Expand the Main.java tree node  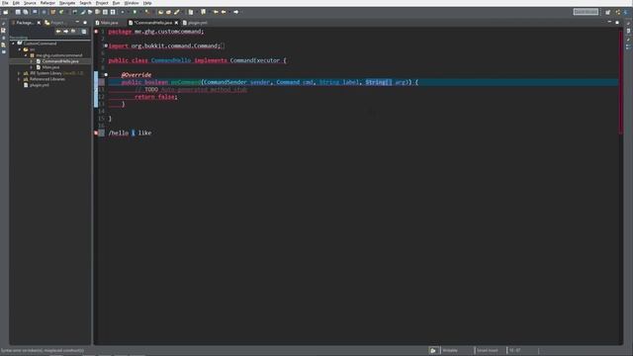(32, 67)
